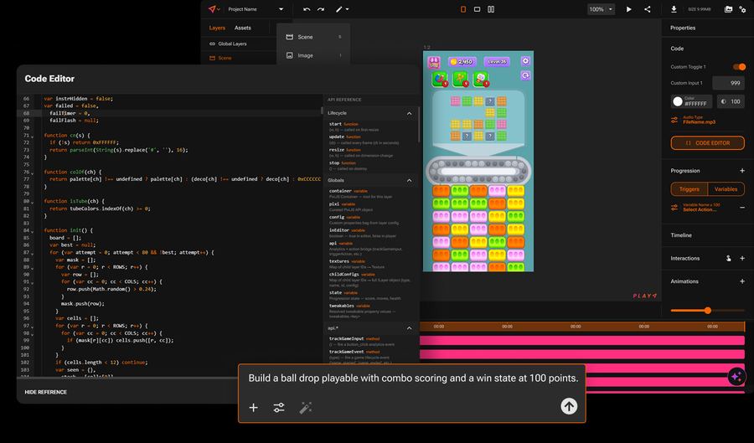Click the prompt text field
The width and height of the screenshot is (754, 443).
pyautogui.click(x=413, y=379)
